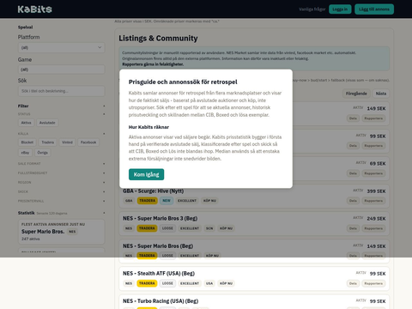The image size is (412, 309).
Task: Open the Plattform dropdown
Action: (x=61, y=47)
